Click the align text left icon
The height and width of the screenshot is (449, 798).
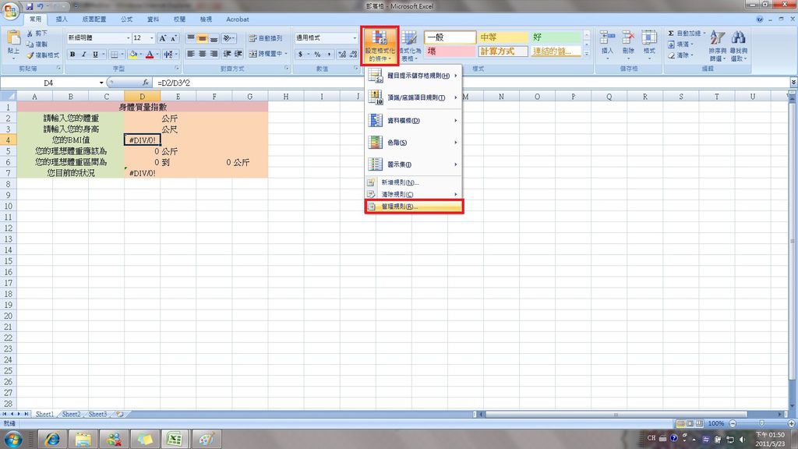191,54
